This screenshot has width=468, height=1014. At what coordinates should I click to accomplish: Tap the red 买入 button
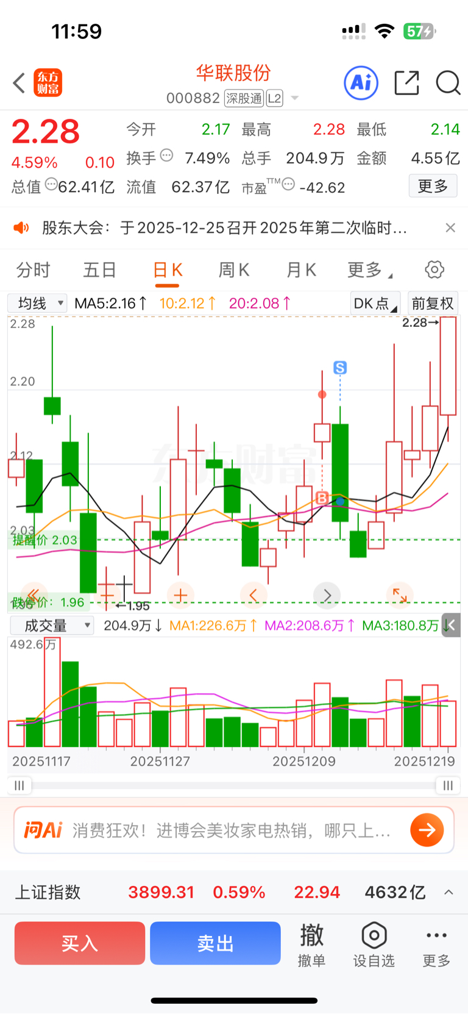pyautogui.click(x=80, y=943)
